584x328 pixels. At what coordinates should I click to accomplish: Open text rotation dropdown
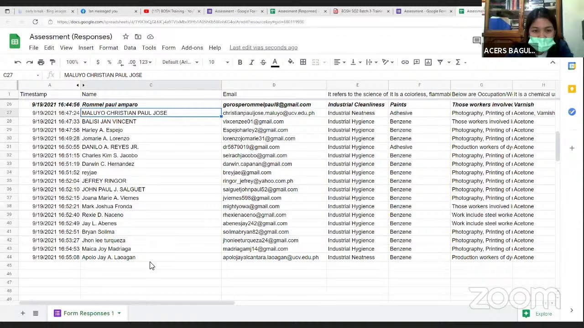[388, 62]
